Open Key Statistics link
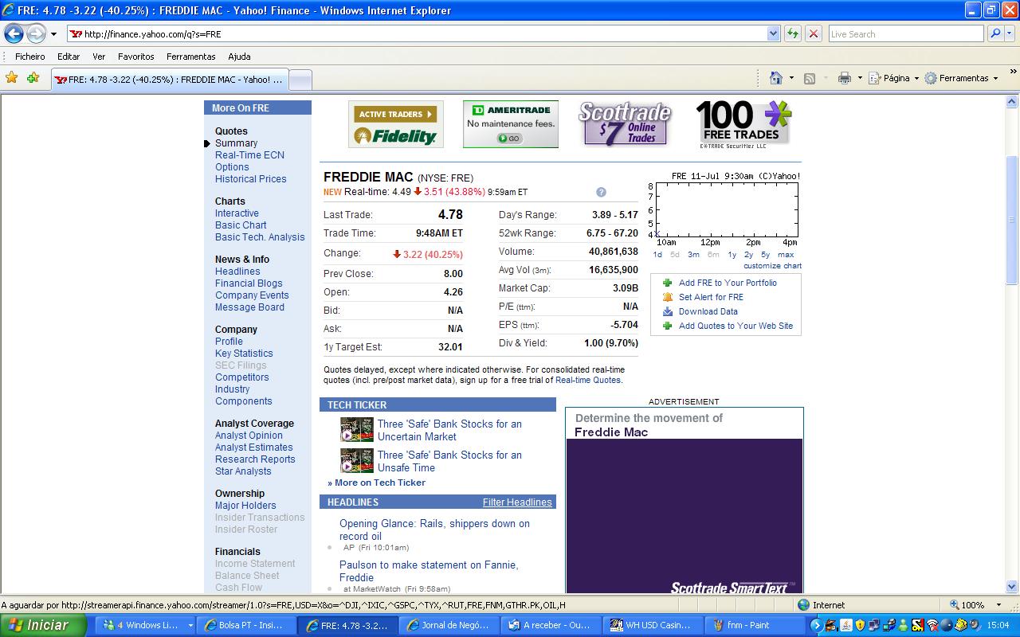 [244, 354]
